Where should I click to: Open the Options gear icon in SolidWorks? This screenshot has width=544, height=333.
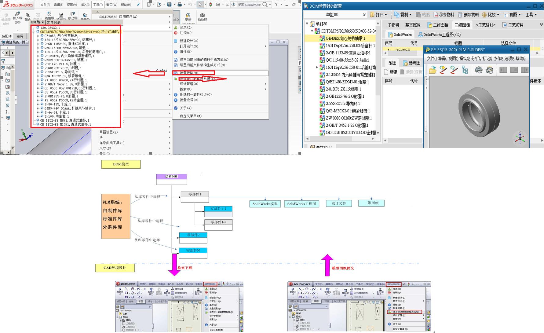218,4
